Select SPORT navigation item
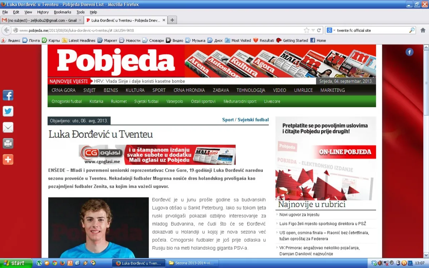This screenshot has height=268, width=429. pyautogui.click(x=159, y=90)
